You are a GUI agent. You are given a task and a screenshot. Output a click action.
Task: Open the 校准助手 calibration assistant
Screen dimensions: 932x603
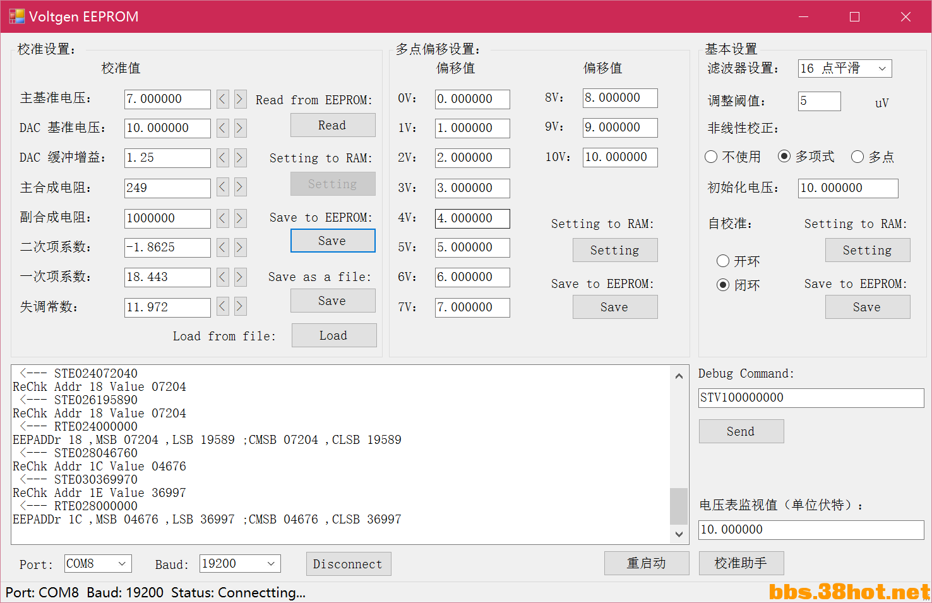[x=741, y=563]
